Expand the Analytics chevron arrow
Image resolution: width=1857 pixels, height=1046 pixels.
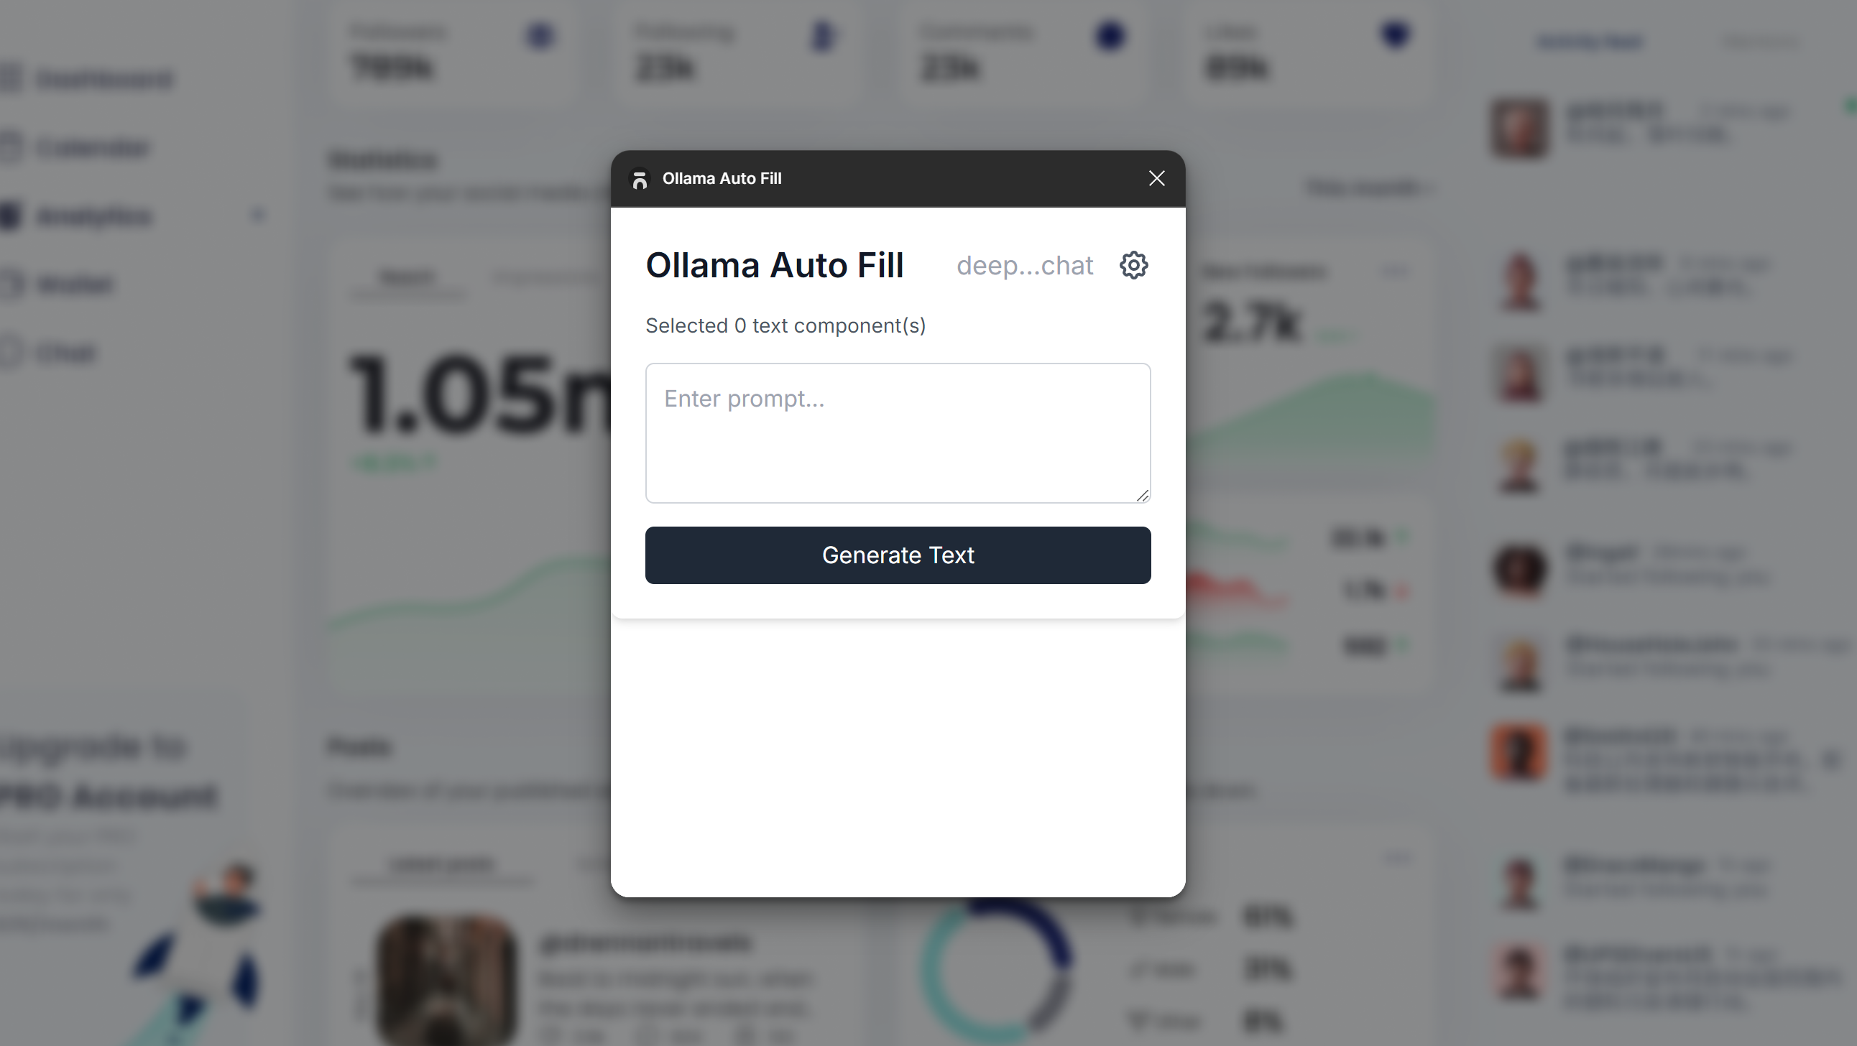coord(259,215)
